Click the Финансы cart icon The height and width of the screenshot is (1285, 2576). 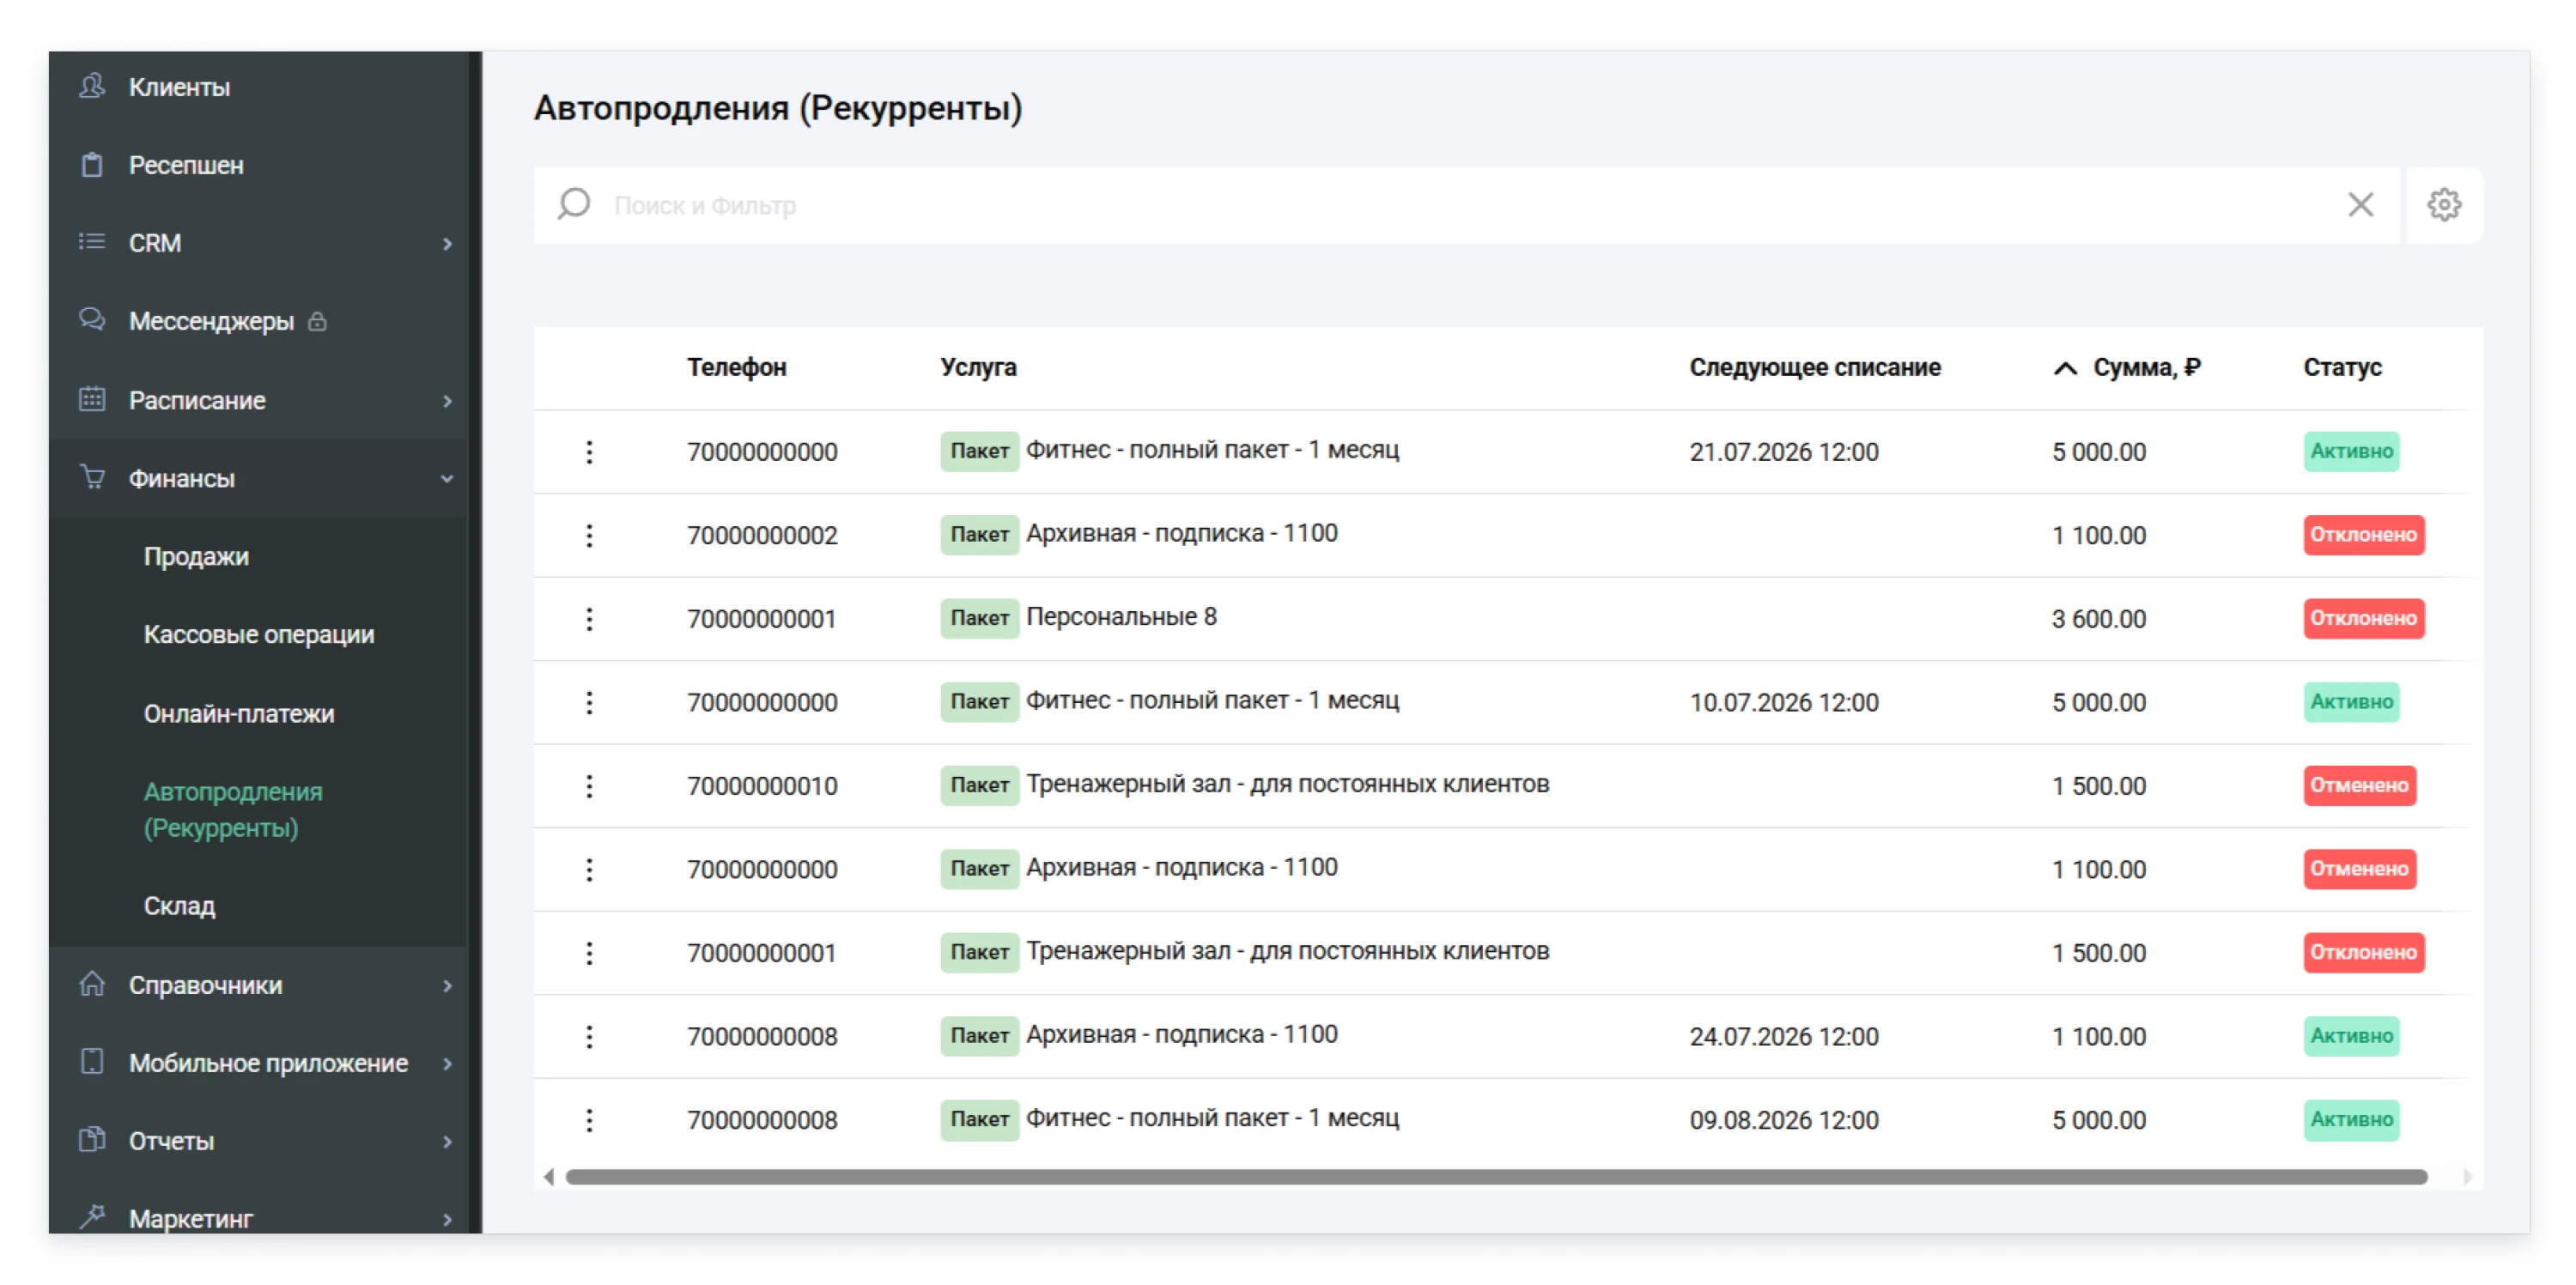pyautogui.click(x=91, y=477)
